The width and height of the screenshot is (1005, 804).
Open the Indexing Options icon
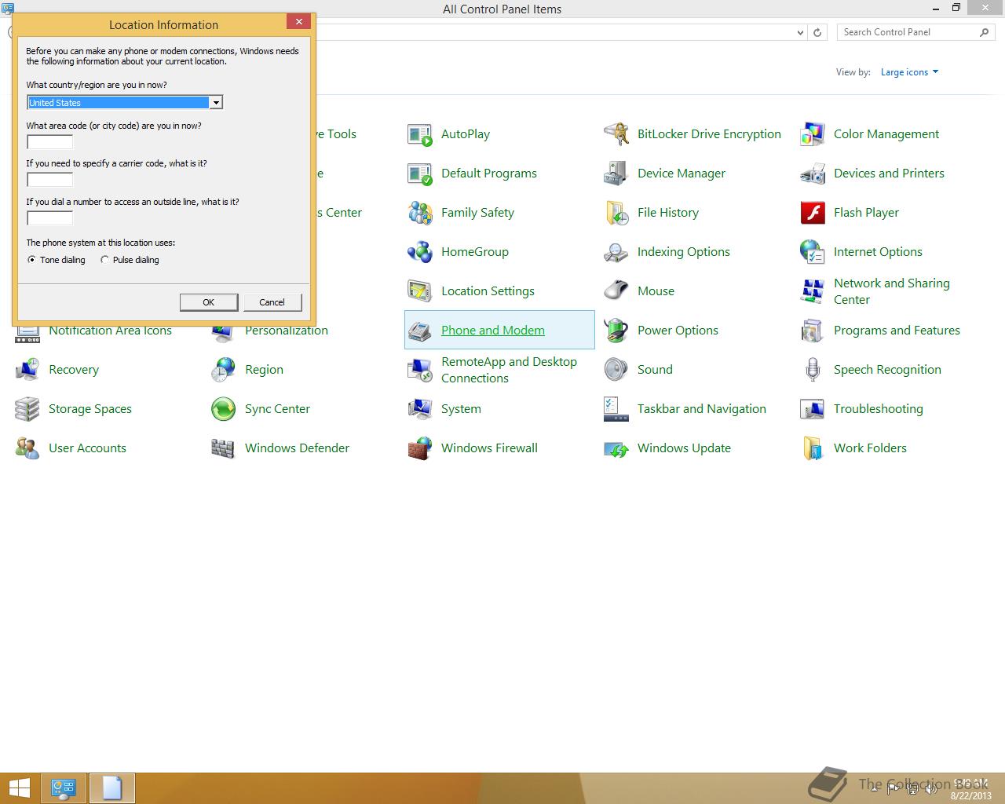pyautogui.click(x=616, y=252)
